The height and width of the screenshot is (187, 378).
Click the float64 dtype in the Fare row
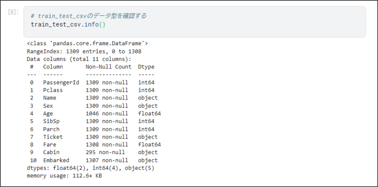coord(149,145)
